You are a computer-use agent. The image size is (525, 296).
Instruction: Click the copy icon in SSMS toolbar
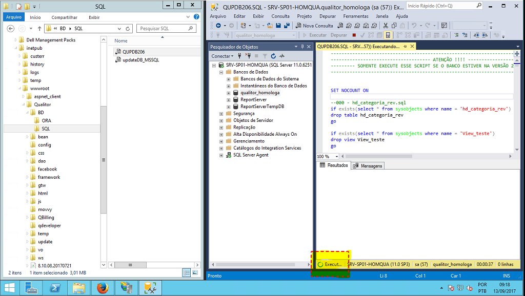394,26
